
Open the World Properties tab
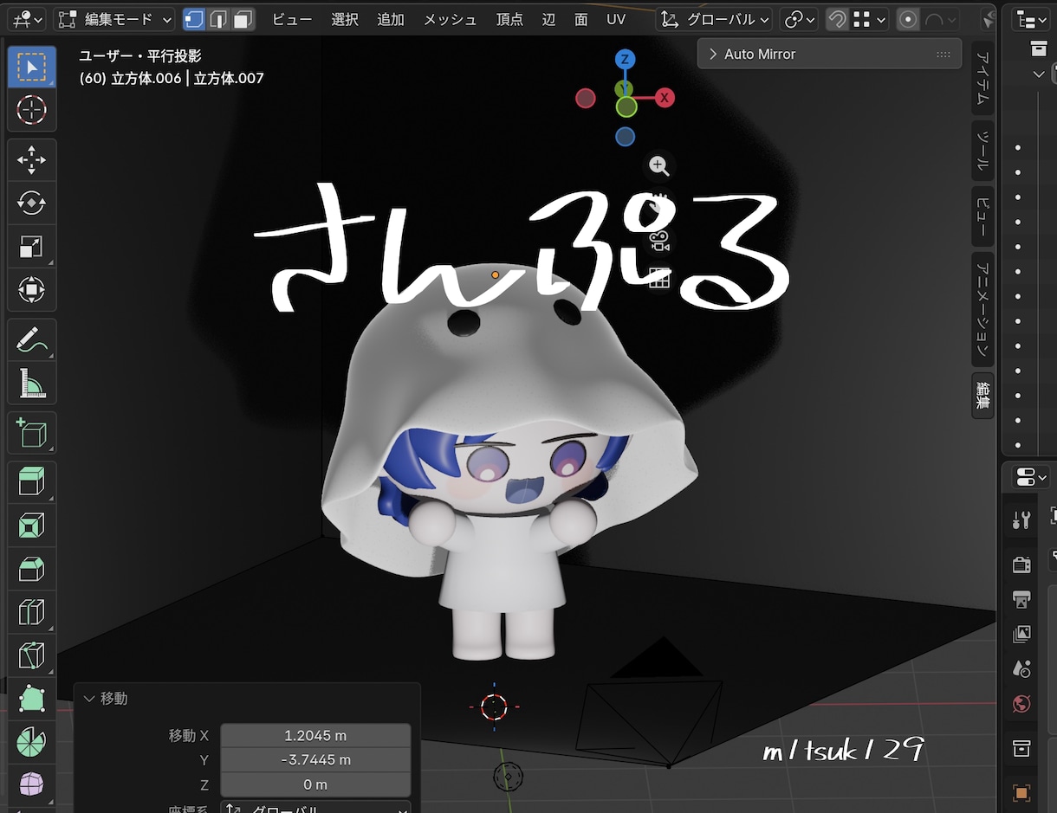click(x=1021, y=704)
